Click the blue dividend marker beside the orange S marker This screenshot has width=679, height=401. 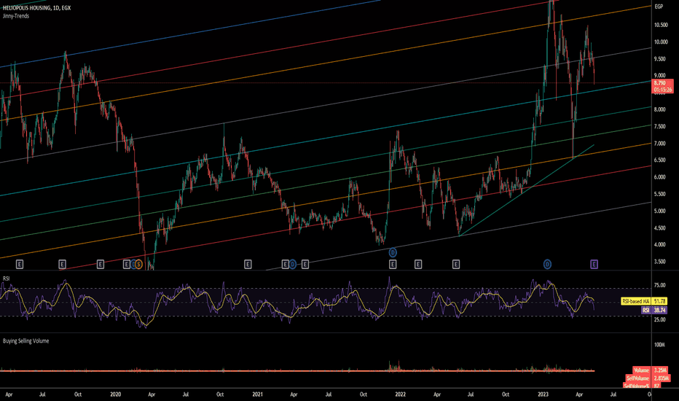pyautogui.click(x=133, y=264)
